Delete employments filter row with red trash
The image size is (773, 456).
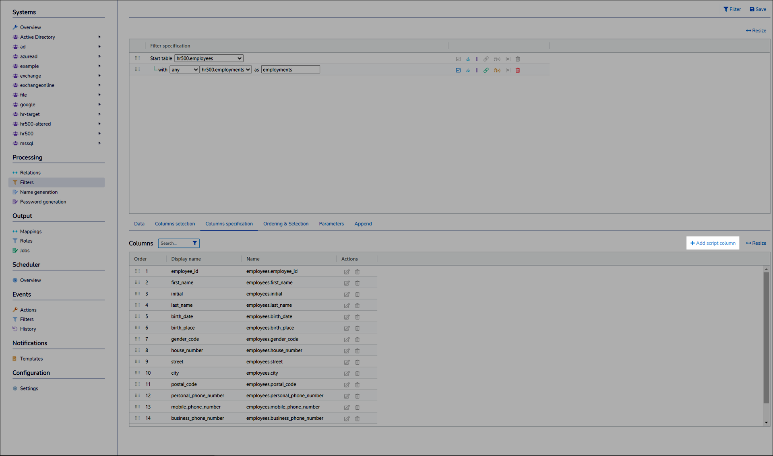pos(518,70)
